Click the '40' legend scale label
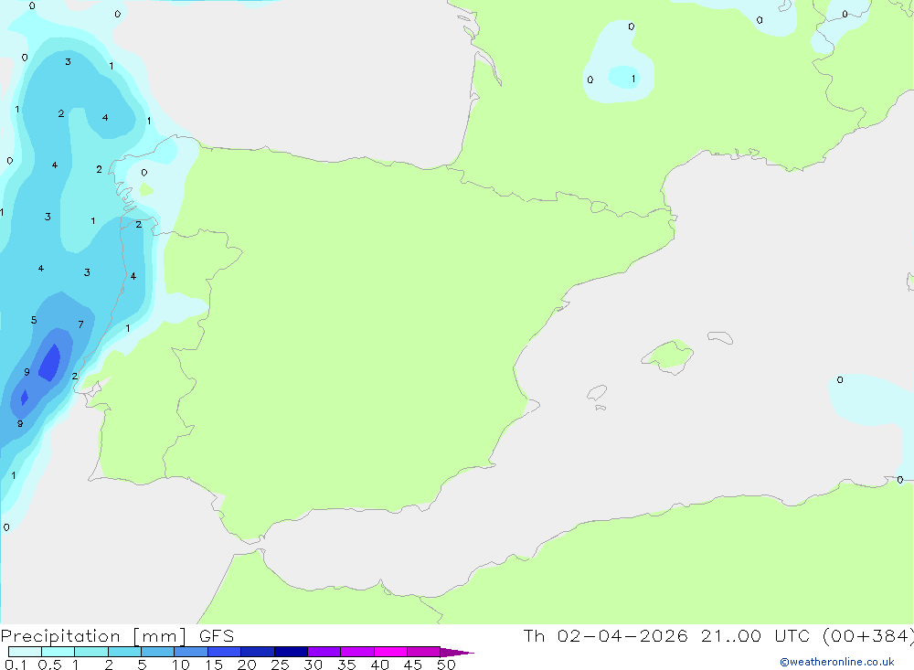 [x=380, y=665]
